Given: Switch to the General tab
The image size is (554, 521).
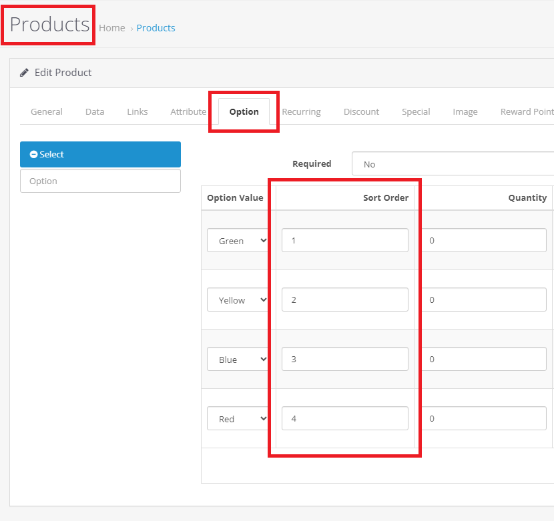Looking at the screenshot, I should click(x=46, y=111).
